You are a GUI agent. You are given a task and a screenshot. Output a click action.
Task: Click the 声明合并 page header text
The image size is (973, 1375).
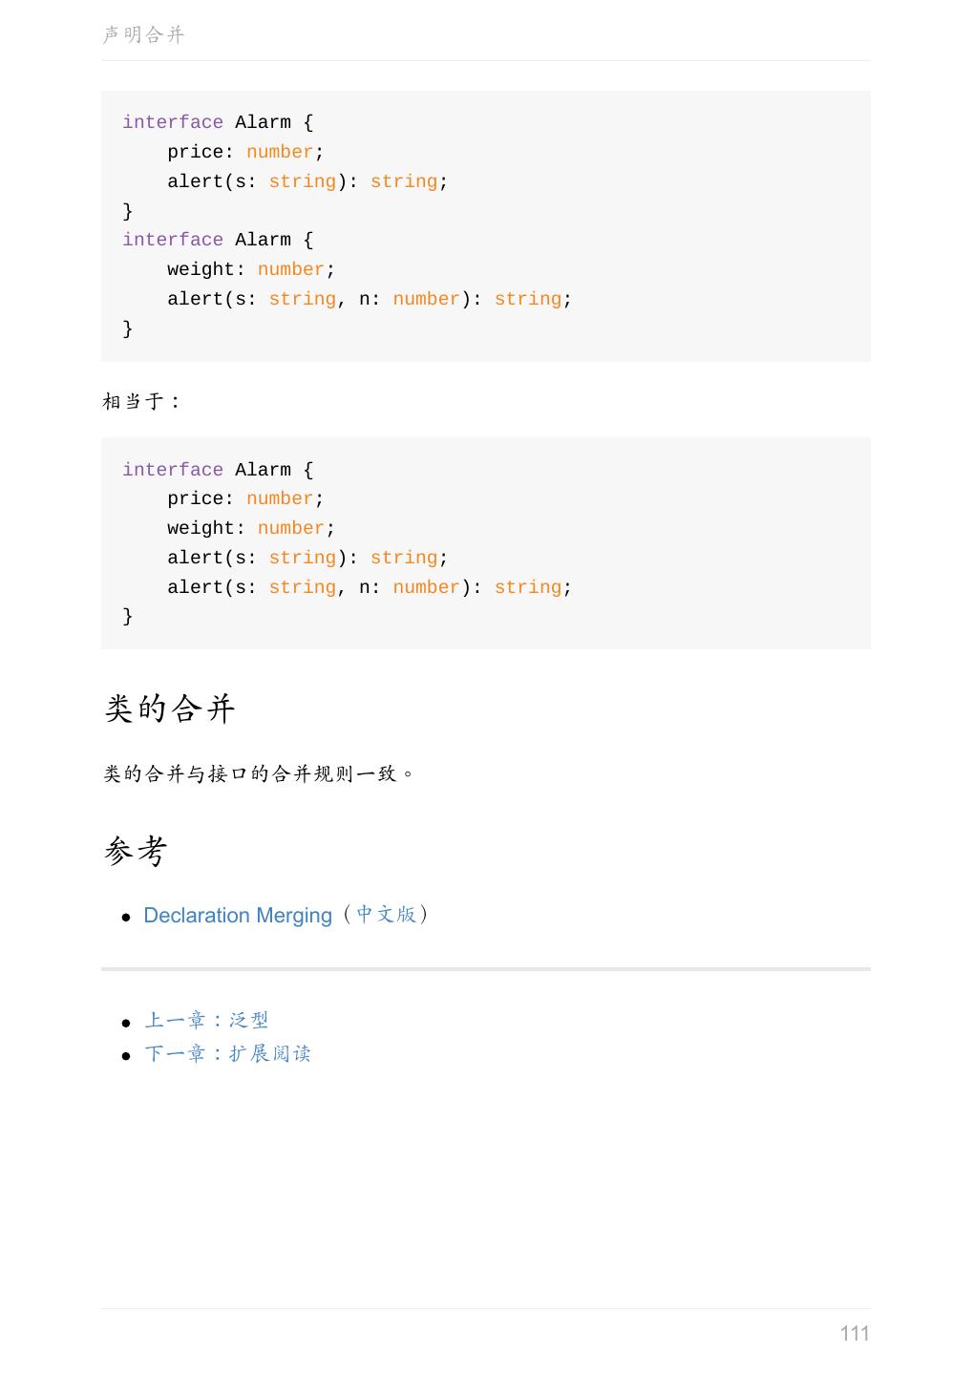click(143, 35)
